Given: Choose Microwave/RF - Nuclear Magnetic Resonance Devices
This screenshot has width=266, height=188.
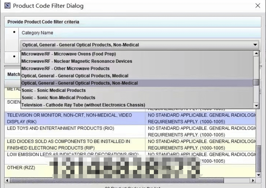Looking at the screenshot, I should [x=137, y=61].
